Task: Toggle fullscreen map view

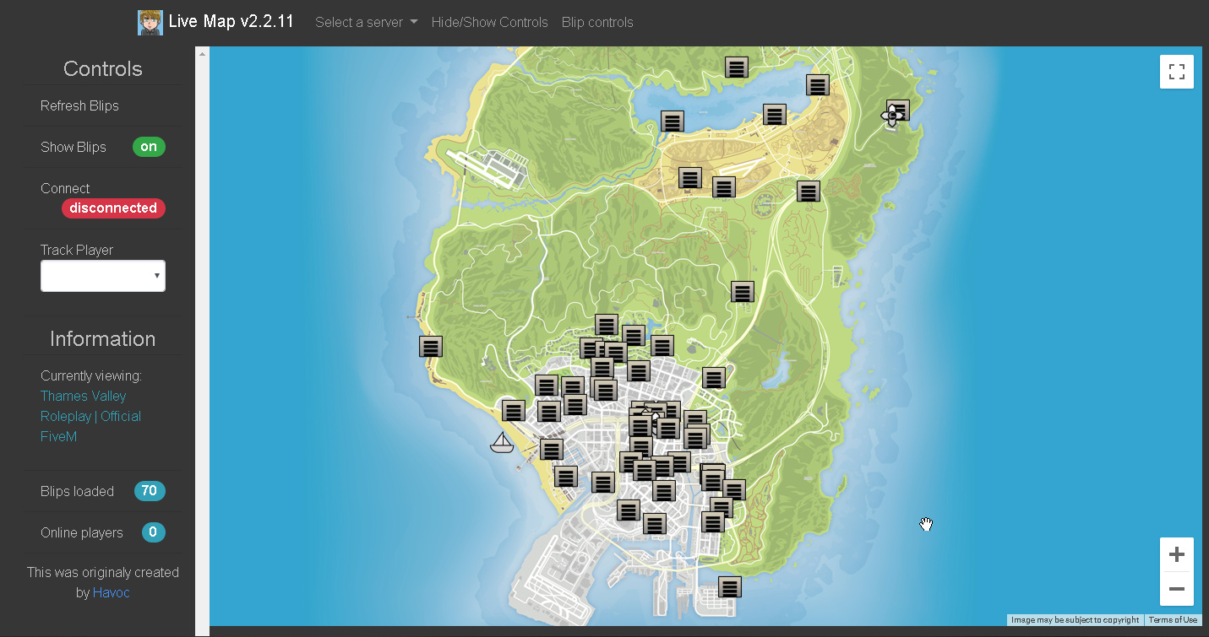Action: point(1176,72)
